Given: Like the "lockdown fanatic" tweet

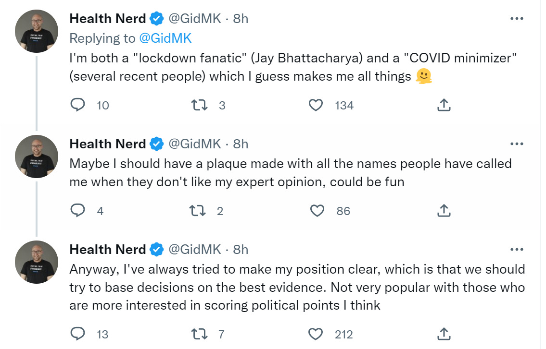Looking at the screenshot, I should (x=316, y=105).
